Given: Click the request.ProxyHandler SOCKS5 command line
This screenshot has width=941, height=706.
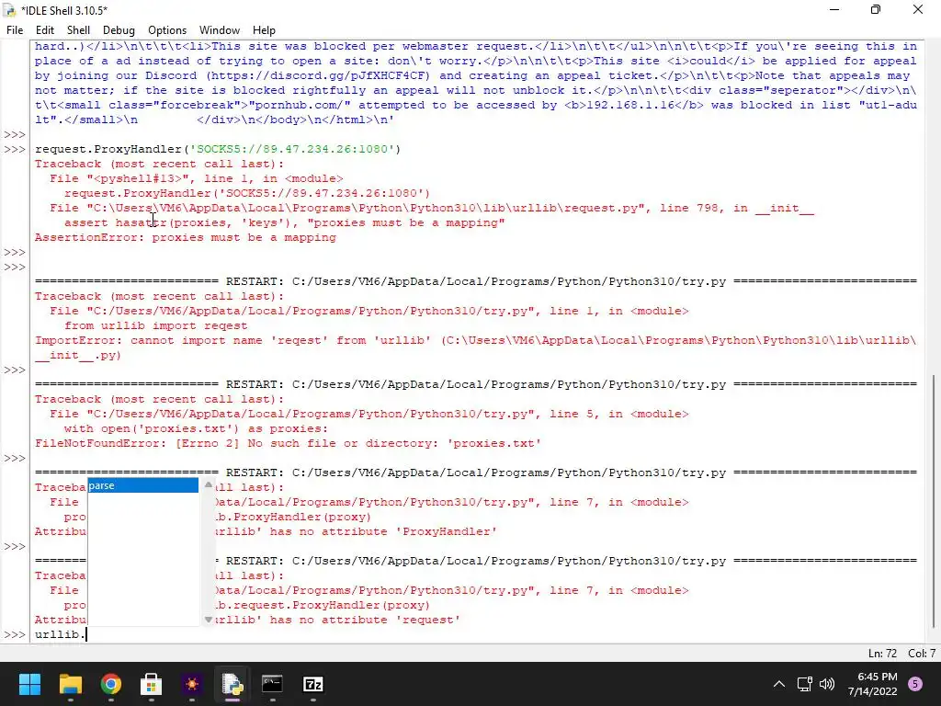Looking at the screenshot, I should [x=217, y=149].
